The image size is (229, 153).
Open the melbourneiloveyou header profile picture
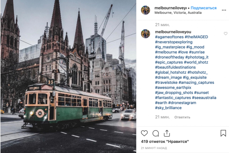[146, 10]
